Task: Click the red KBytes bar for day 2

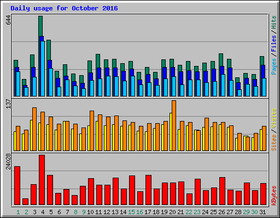Action: pos(25,202)
